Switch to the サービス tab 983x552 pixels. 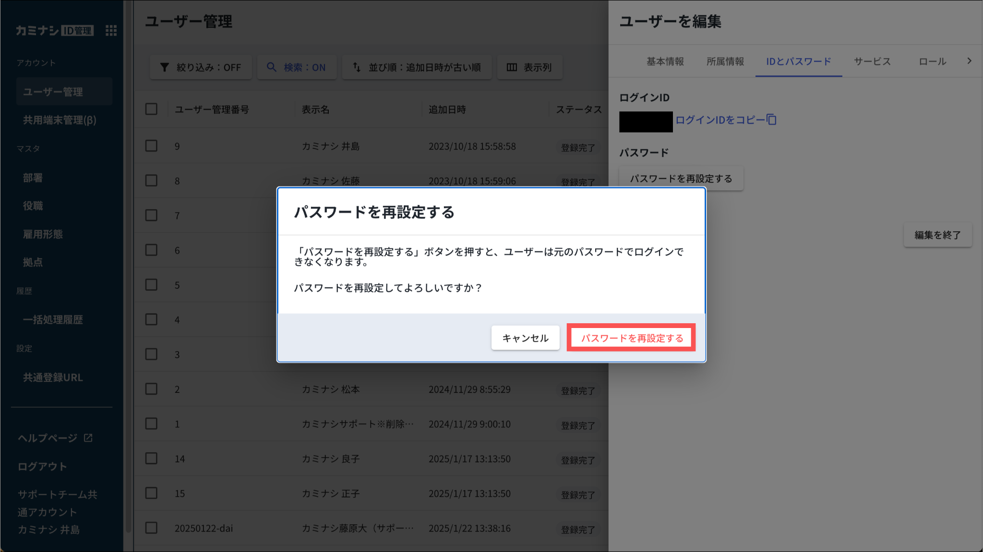872,61
